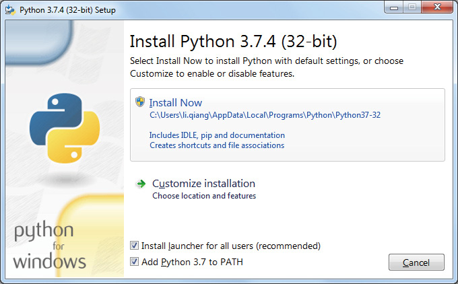The width and height of the screenshot is (458, 284).
Task: Click 'Creates shortcuts and file associations' line
Action: pos(217,145)
